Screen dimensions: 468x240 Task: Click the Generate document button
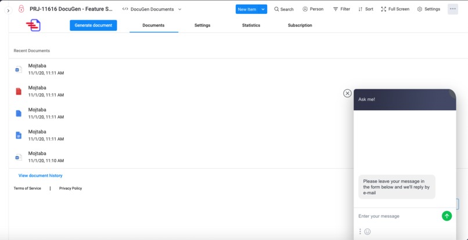pos(93,26)
